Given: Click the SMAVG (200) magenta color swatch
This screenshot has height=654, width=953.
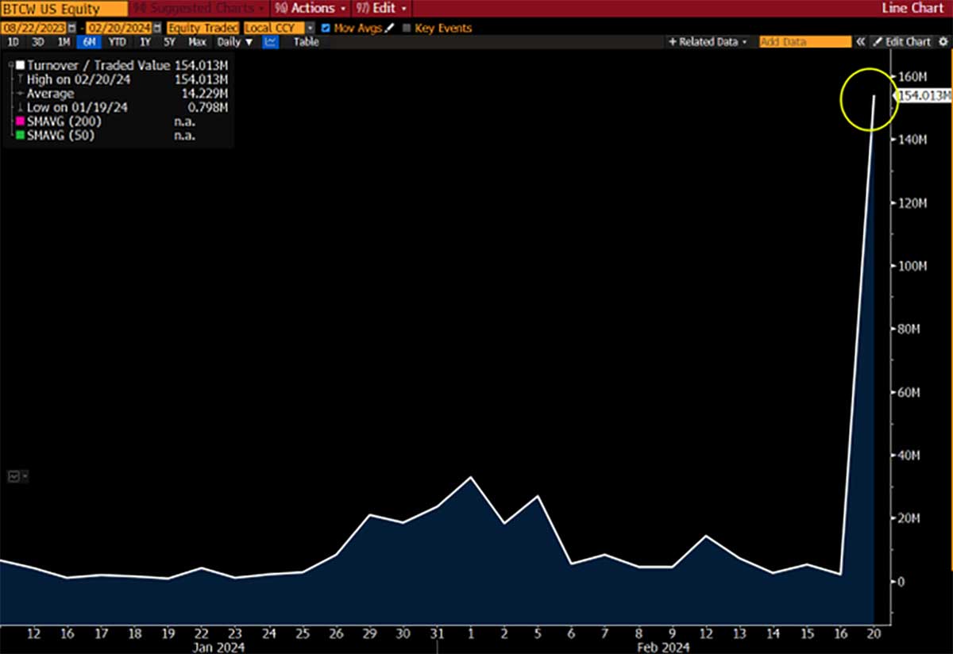Looking at the screenshot, I should (x=20, y=122).
